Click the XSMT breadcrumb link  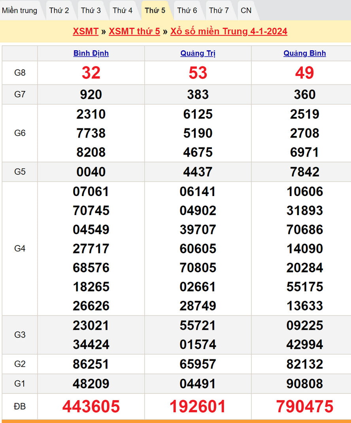pyautogui.click(x=85, y=32)
